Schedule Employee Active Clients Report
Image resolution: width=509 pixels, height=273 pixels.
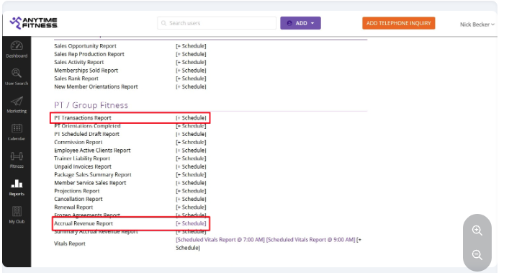[191, 150]
